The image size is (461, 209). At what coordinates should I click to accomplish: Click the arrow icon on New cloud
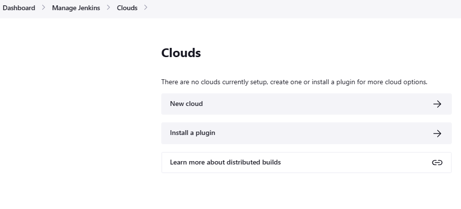click(x=437, y=104)
